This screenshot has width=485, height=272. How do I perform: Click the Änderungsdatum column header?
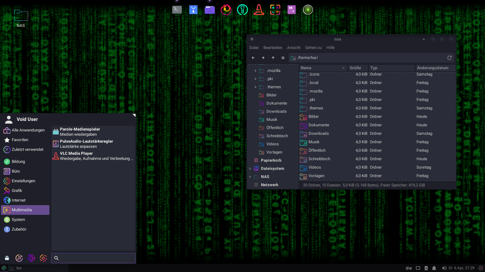435,68
